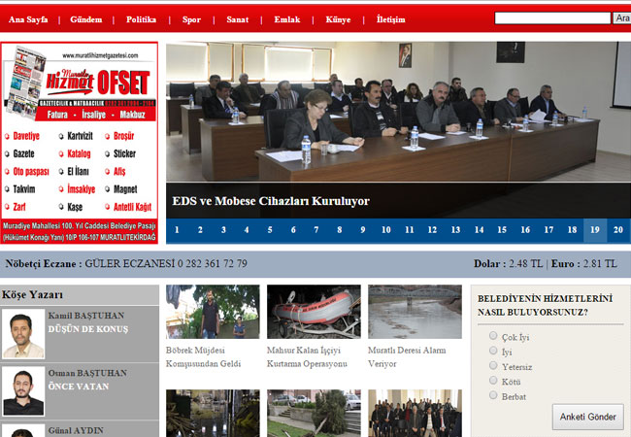Switch slider to news item 4

(x=247, y=230)
